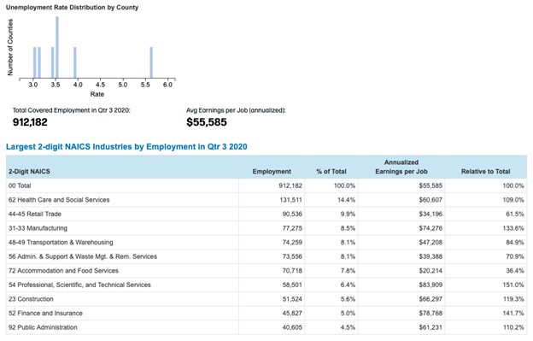The image size is (533, 341).
Task: Click Retail Trade earnings value $34,196
Action: click(x=430, y=214)
